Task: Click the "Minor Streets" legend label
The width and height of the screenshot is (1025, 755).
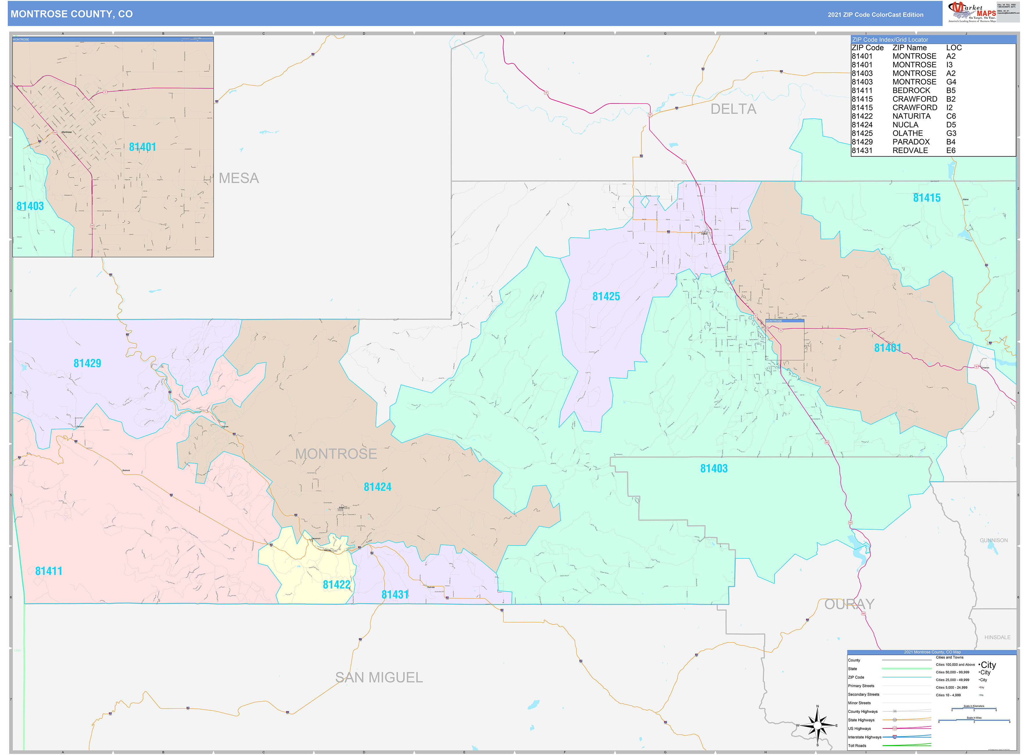Action: click(x=859, y=703)
